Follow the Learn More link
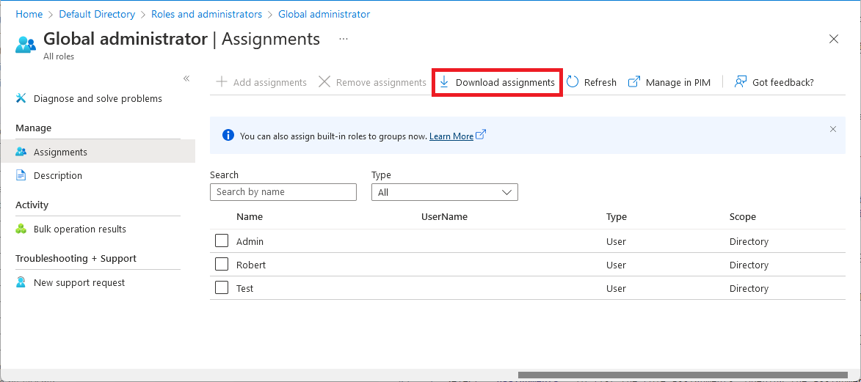Viewport: 861px width, 382px height. pos(451,136)
